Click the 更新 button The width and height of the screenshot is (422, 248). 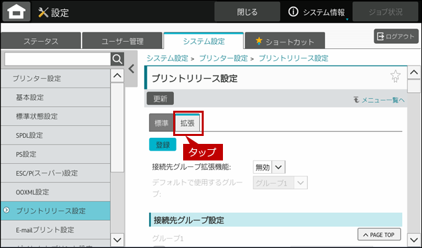pyautogui.click(x=160, y=99)
